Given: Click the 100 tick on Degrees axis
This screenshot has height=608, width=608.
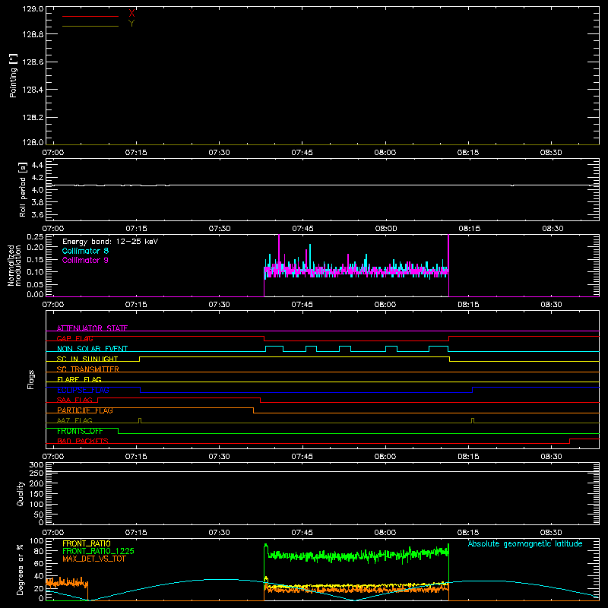Looking at the screenshot, I should [36, 541].
